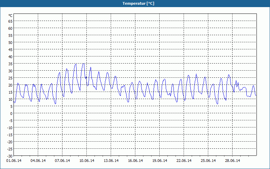Click the 07.06.14 date label

62,161
